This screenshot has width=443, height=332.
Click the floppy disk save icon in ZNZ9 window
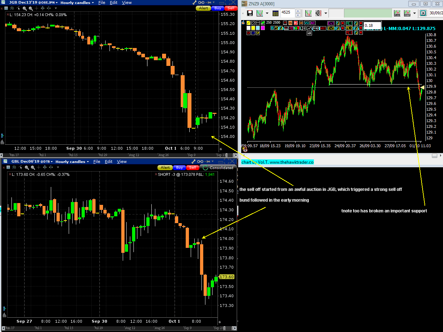(250, 13)
